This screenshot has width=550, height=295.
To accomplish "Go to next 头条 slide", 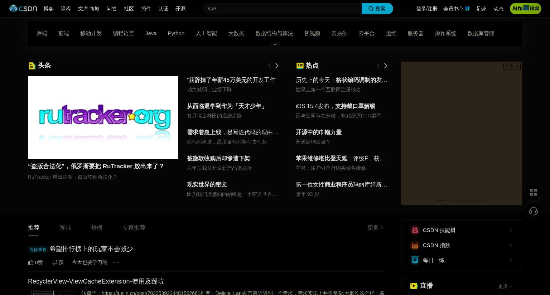I will coord(276,66).
